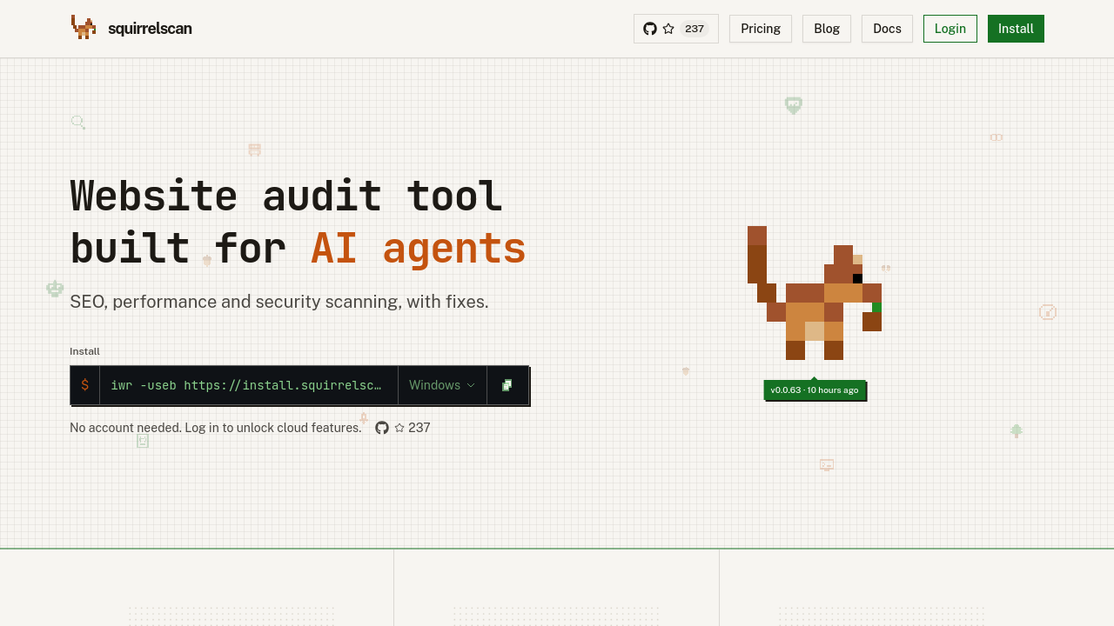Open the Docs page
The image size is (1114, 626).
(887, 29)
